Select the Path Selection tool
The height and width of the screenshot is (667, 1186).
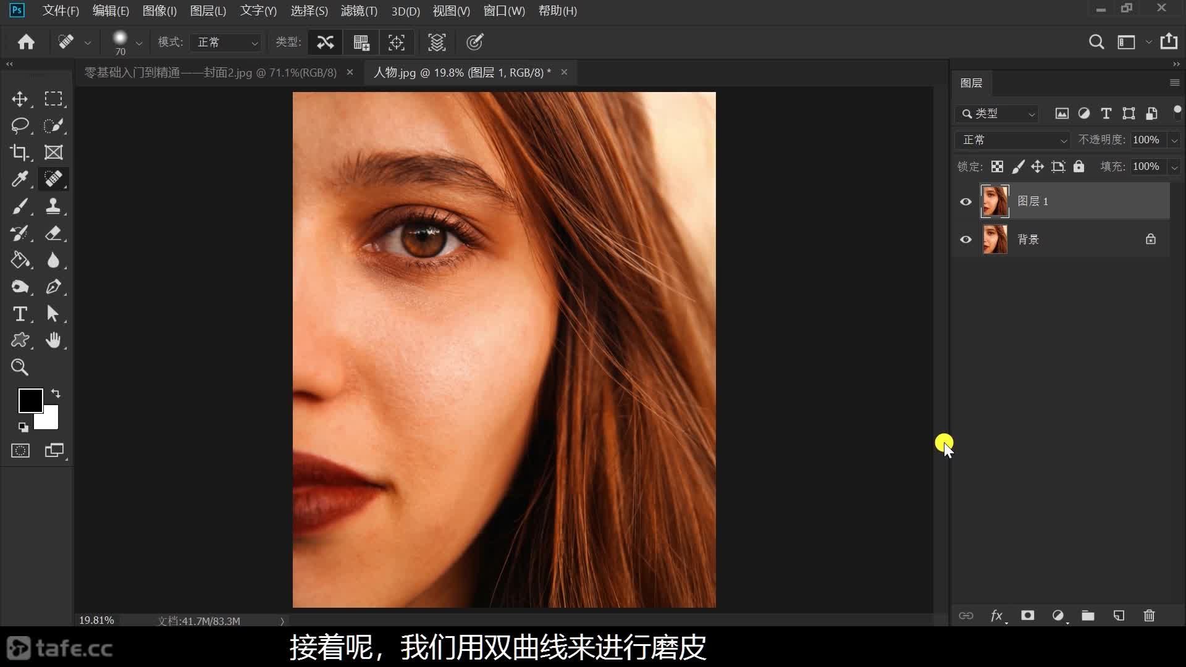tap(53, 314)
